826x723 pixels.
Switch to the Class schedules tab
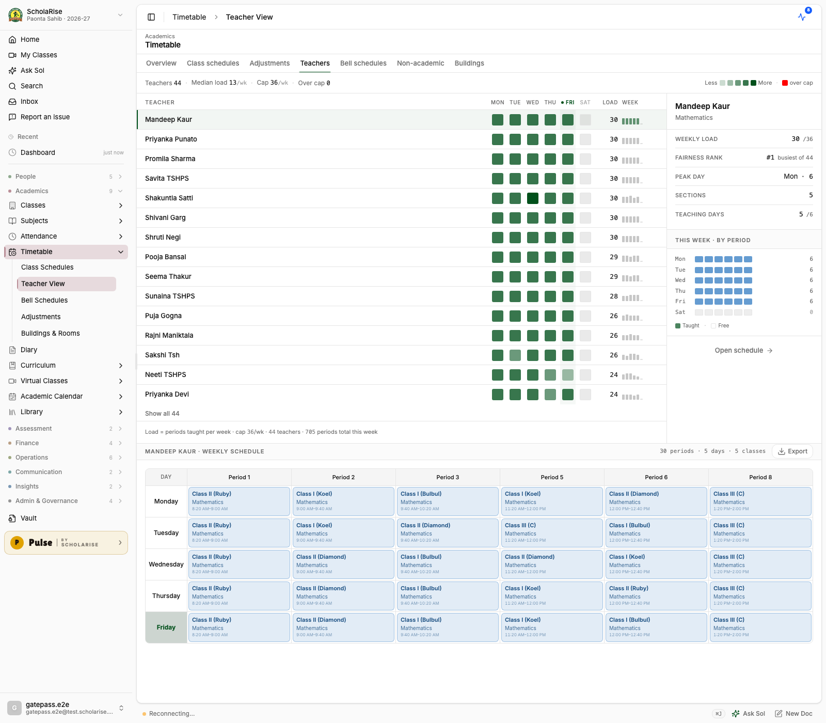[213, 63]
